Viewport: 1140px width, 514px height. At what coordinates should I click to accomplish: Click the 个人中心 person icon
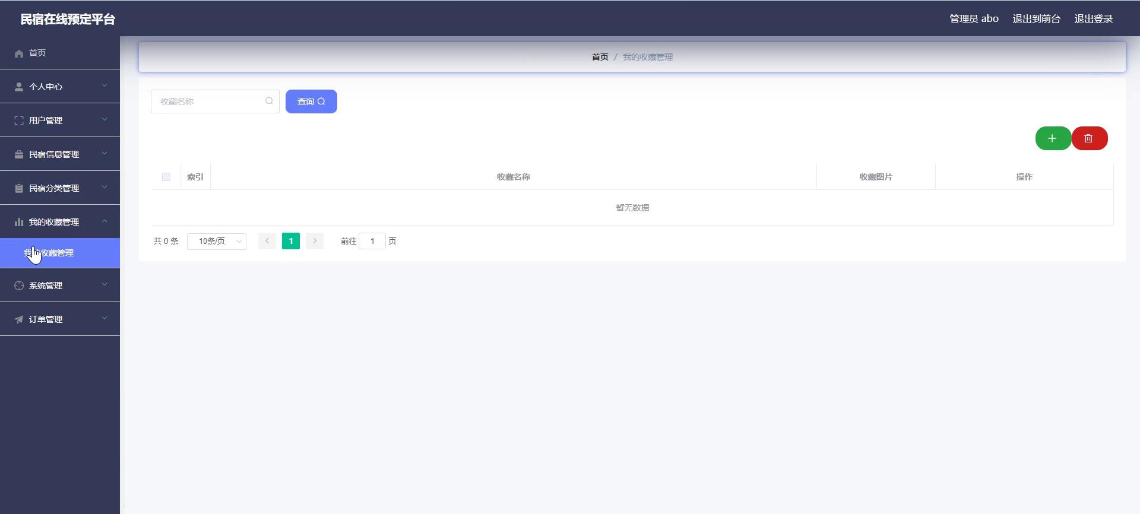pos(19,87)
